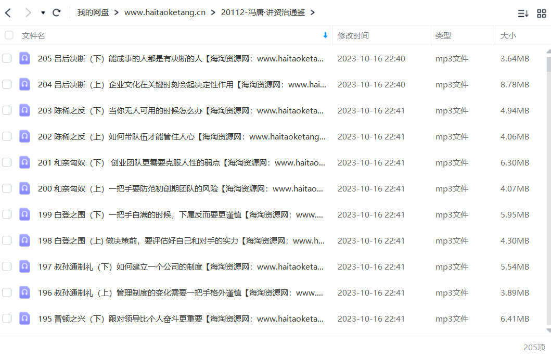
Task: Click the audio icon of file 200
Action: 24,188
